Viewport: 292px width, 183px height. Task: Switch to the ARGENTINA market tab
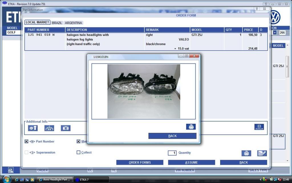point(73,23)
